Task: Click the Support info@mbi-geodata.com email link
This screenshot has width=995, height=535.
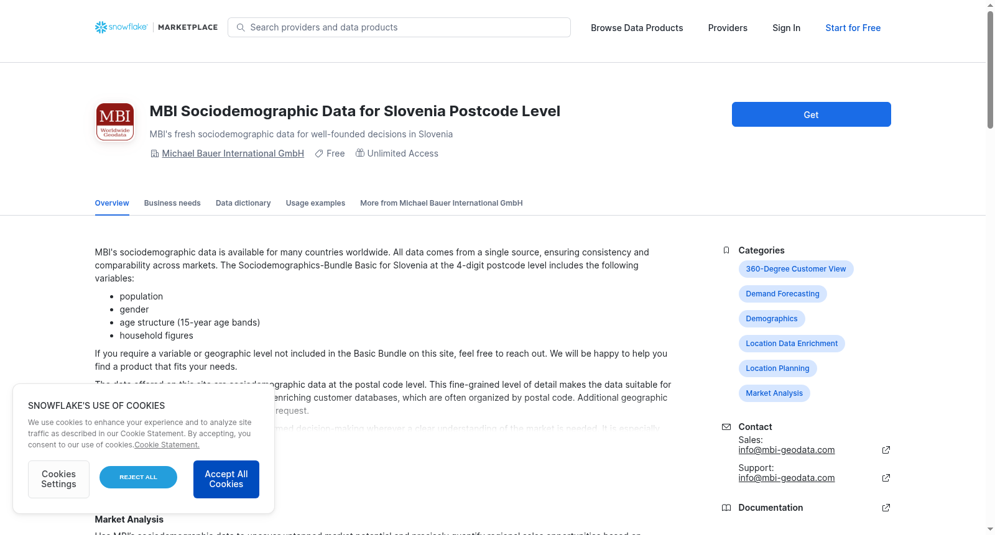Action: click(x=787, y=478)
